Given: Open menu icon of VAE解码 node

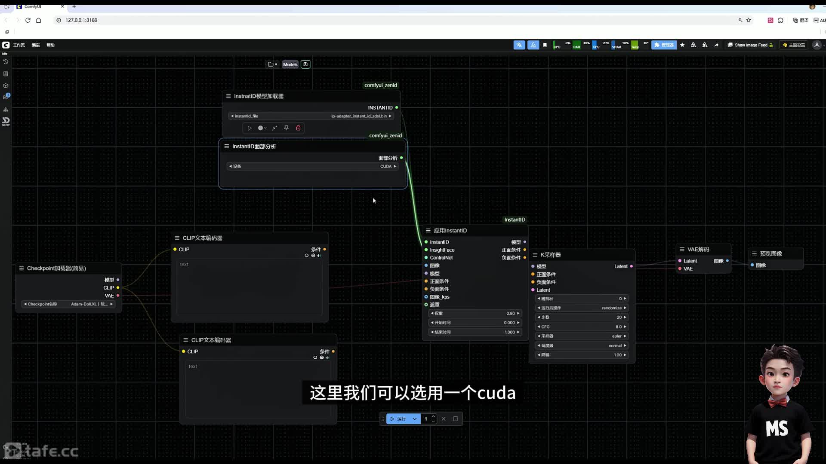Looking at the screenshot, I should (682, 249).
